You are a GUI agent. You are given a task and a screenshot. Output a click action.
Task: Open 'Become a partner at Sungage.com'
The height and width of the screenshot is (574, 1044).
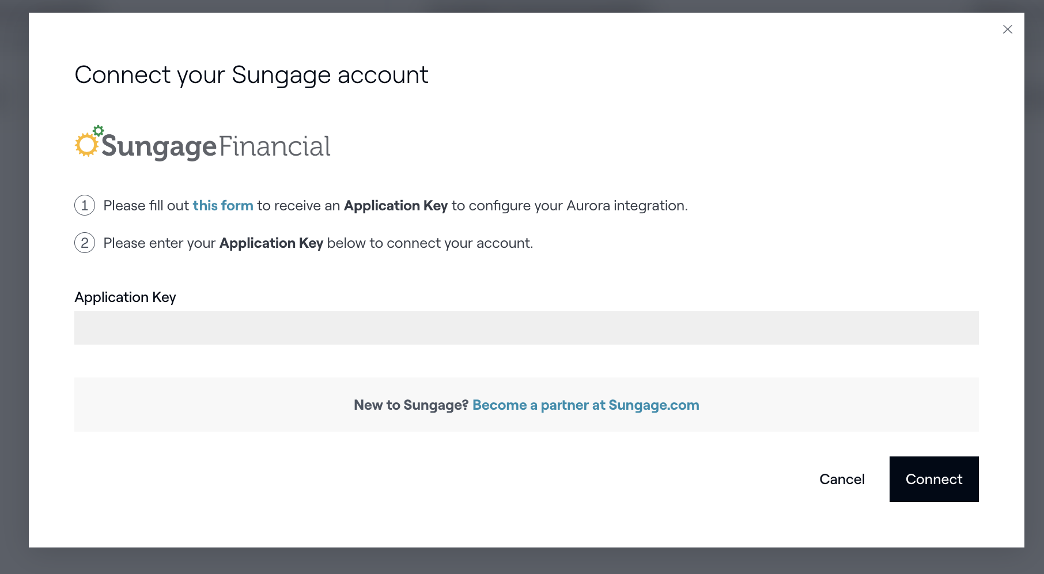(x=585, y=405)
